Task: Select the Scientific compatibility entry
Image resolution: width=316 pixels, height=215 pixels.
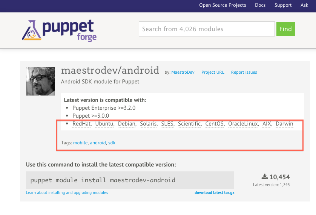Action: tap(189, 124)
